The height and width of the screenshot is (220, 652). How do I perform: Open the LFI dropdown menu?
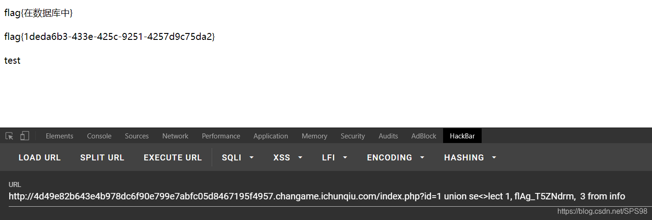335,157
